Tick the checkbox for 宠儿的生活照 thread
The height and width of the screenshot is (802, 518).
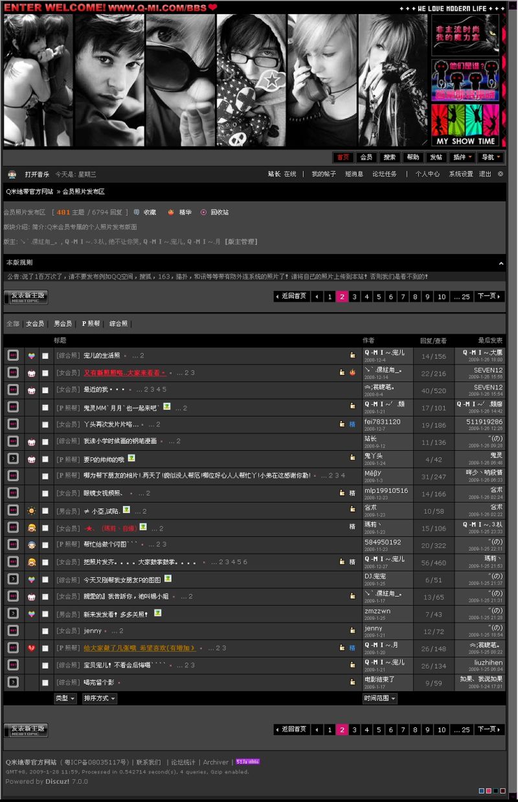[45, 356]
